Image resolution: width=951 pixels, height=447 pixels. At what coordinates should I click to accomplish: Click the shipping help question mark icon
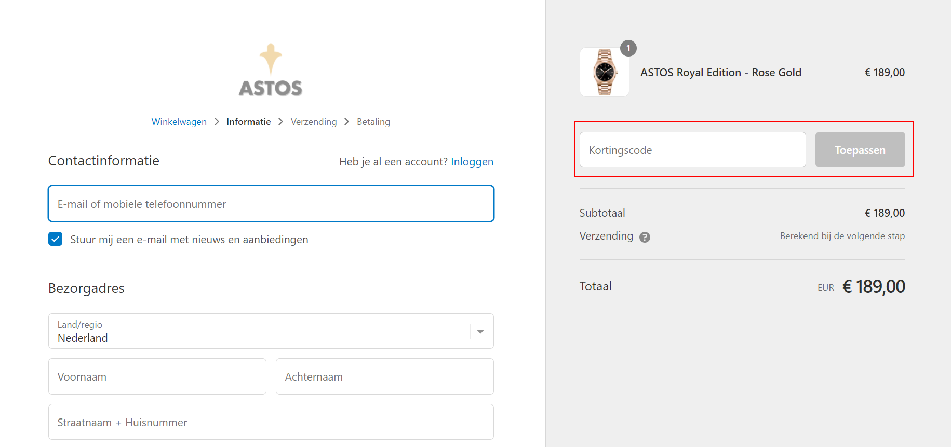point(645,237)
